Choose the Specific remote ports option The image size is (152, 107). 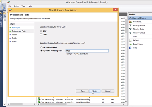41,51
